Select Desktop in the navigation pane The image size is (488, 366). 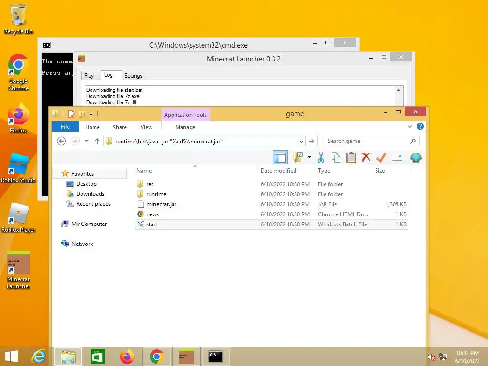point(86,184)
